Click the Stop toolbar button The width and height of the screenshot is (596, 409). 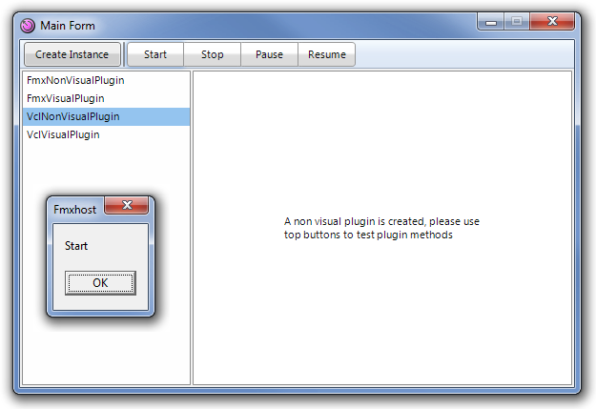click(x=212, y=54)
